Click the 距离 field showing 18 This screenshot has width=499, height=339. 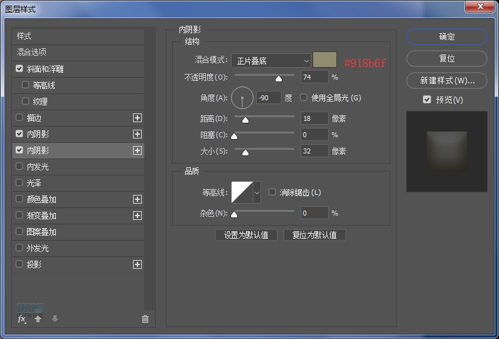[314, 118]
